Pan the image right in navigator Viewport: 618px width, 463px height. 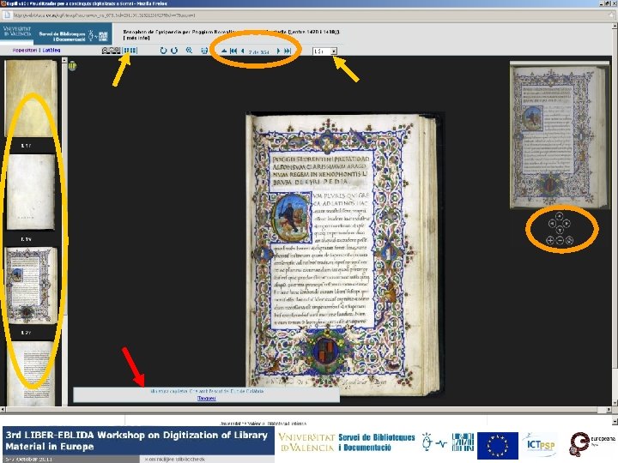566,224
